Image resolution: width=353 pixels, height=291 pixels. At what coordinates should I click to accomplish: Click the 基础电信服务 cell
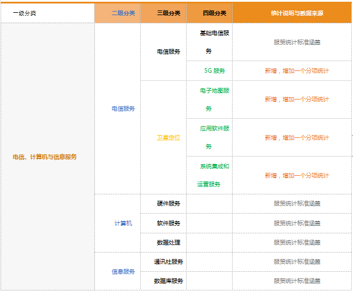[x=213, y=42]
